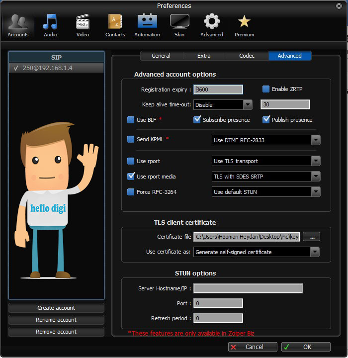Switch to the Codec tab

point(247,56)
